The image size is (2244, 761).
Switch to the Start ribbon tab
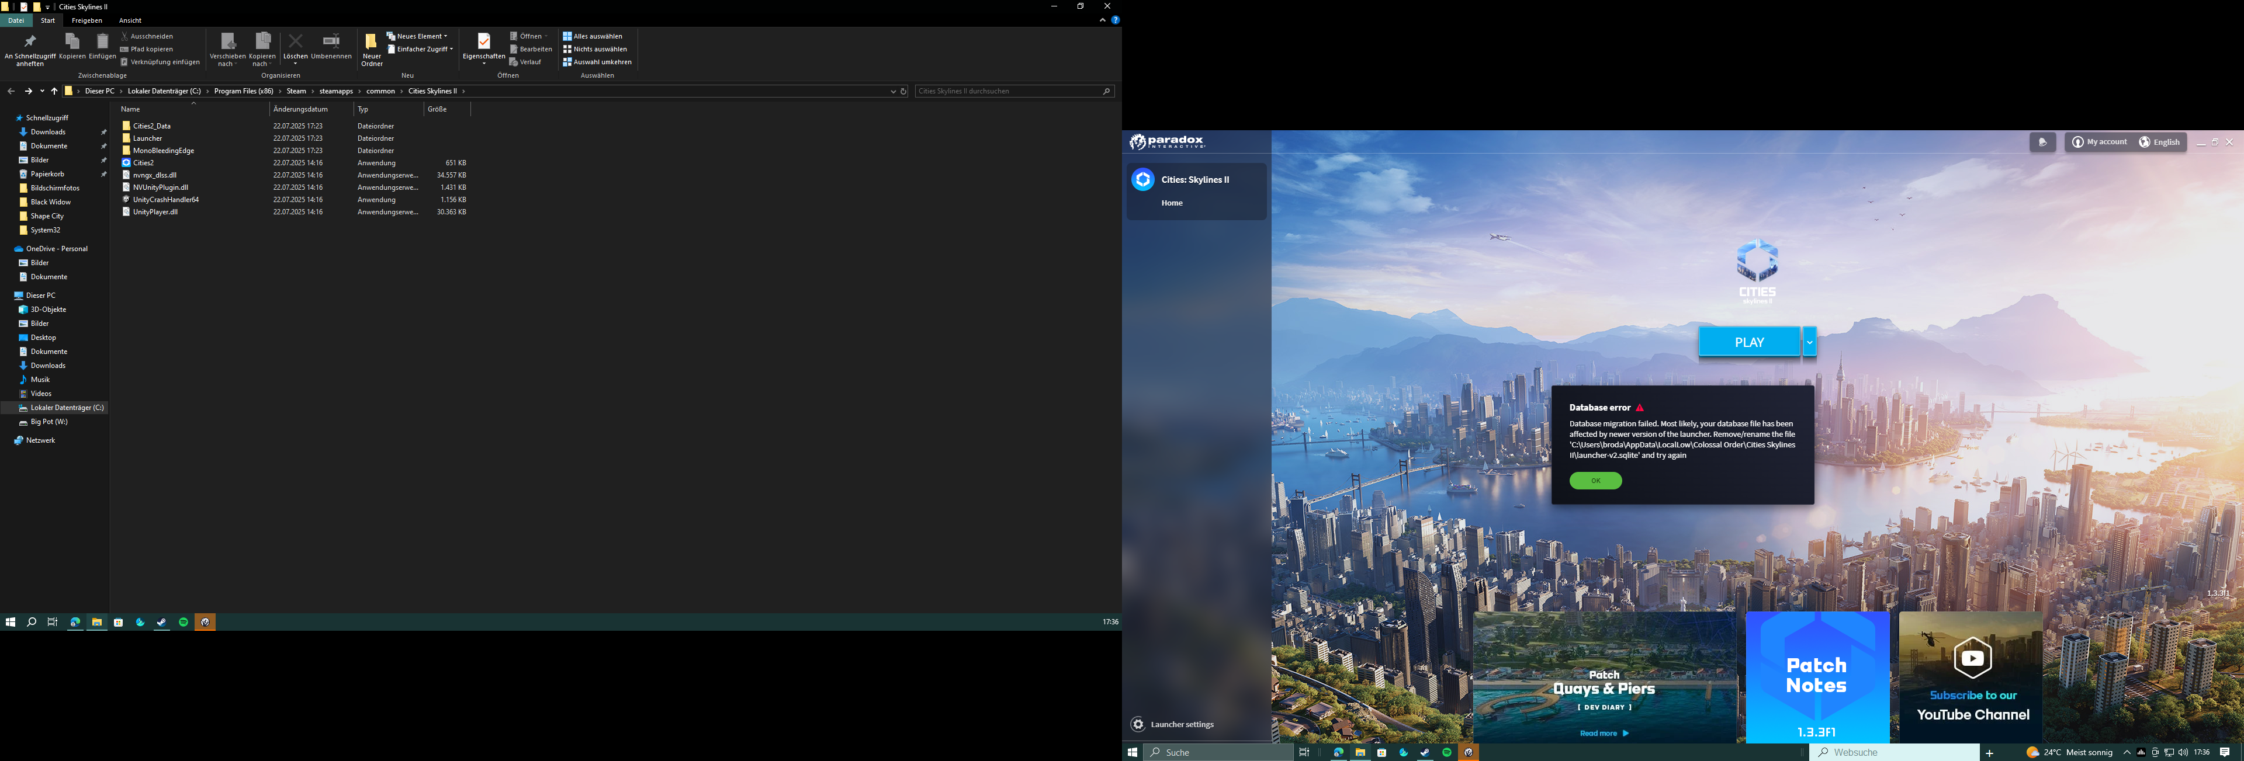pyautogui.click(x=48, y=20)
